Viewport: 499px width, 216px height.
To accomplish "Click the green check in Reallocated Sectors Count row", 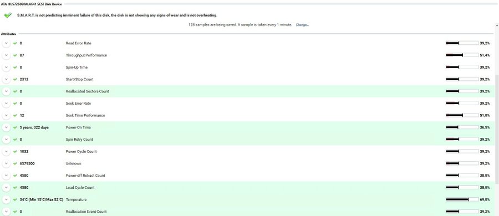I will click(15, 91).
